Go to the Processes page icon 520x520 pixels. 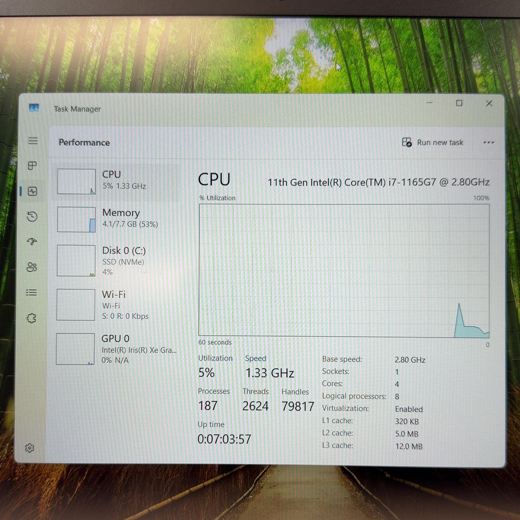[x=32, y=166]
